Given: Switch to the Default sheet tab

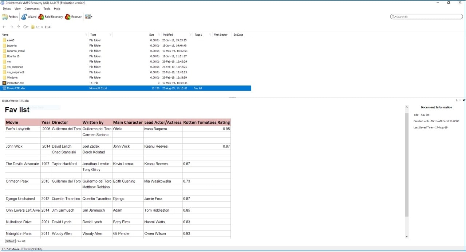Looking at the screenshot, I should [x=10, y=241].
